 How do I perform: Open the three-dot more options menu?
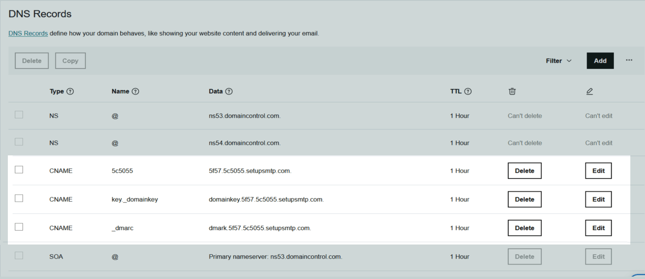click(x=629, y=60)
